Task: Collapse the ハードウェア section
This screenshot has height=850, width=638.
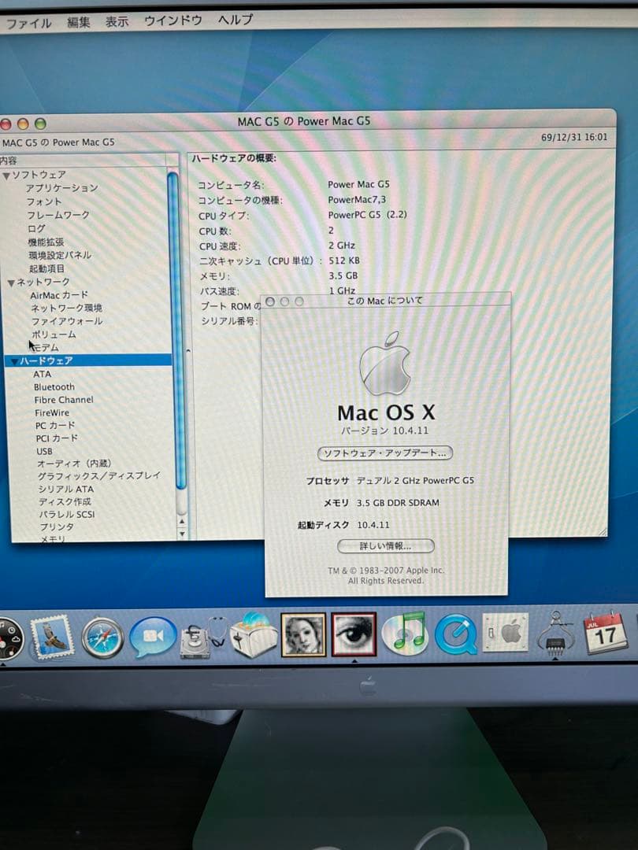Action: click(13, 359)
